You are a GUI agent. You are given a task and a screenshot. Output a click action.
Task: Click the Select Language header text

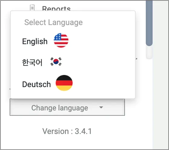[54, 23]
